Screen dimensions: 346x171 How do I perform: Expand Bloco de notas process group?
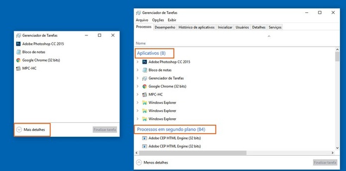click(x=137, y=70)
